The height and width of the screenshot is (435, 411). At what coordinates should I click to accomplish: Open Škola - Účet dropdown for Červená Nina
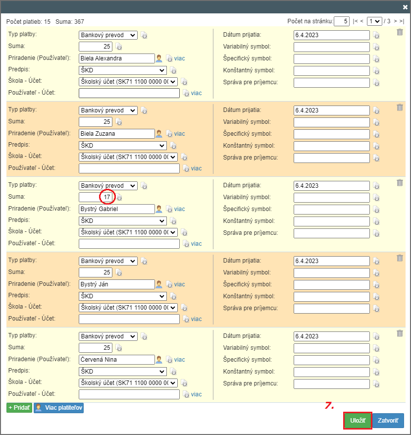(128, 383)
